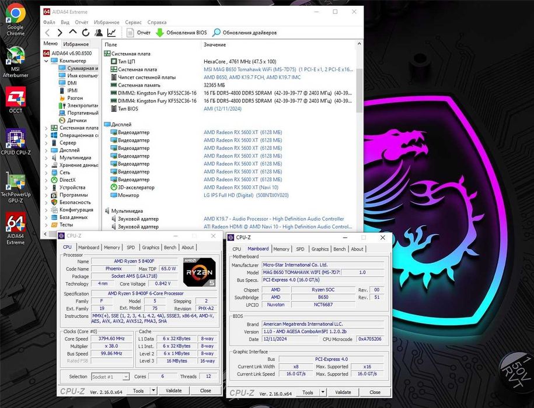Image resolution: width=534 pixels, height=408 pixels.
Task: Click left arrow of tree horizontal scrollbar
Action: pyautogui.click(x=46, y=234)
